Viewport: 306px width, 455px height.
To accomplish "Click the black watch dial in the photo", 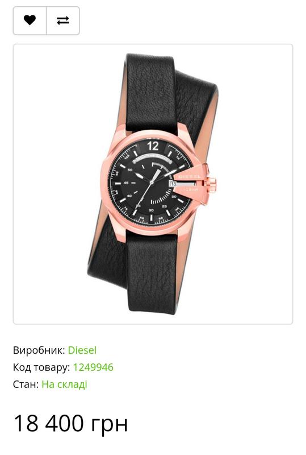I will point(150,182).
